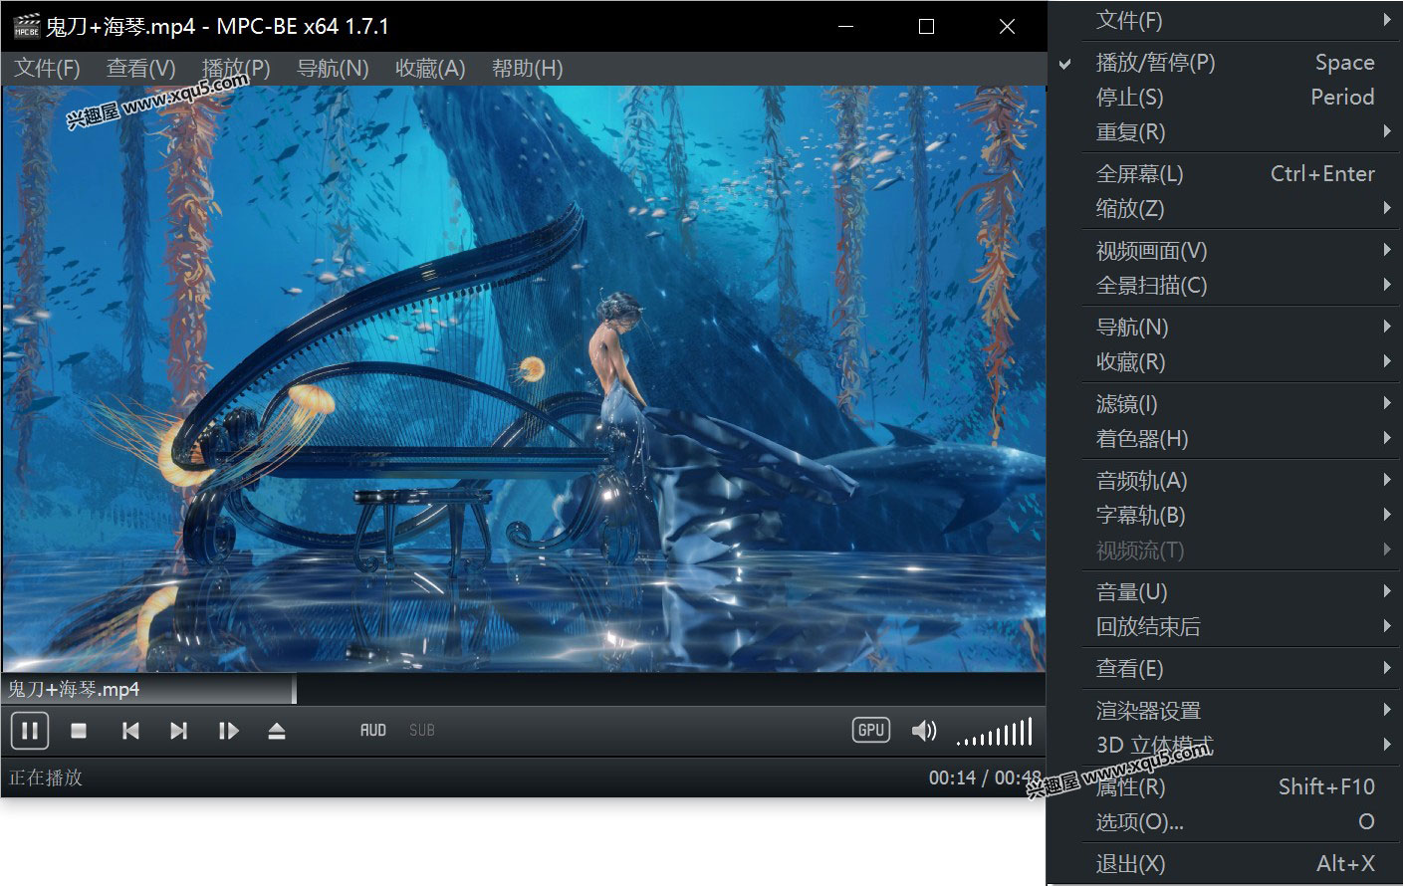The width and height of the screenshot is (1403, 886).
Task: Expand the 回放结束后 submenu
Action: coord(1225,627)
